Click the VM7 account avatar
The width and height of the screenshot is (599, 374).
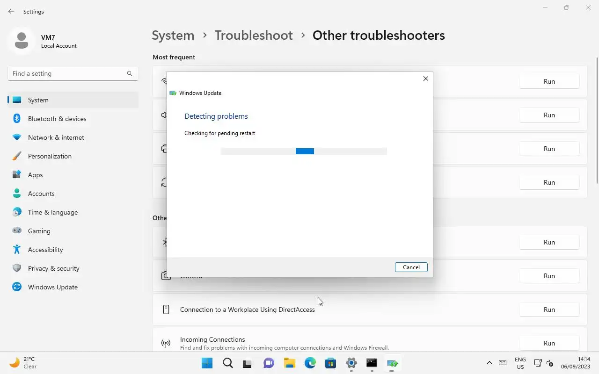click(x=21, y=41)
